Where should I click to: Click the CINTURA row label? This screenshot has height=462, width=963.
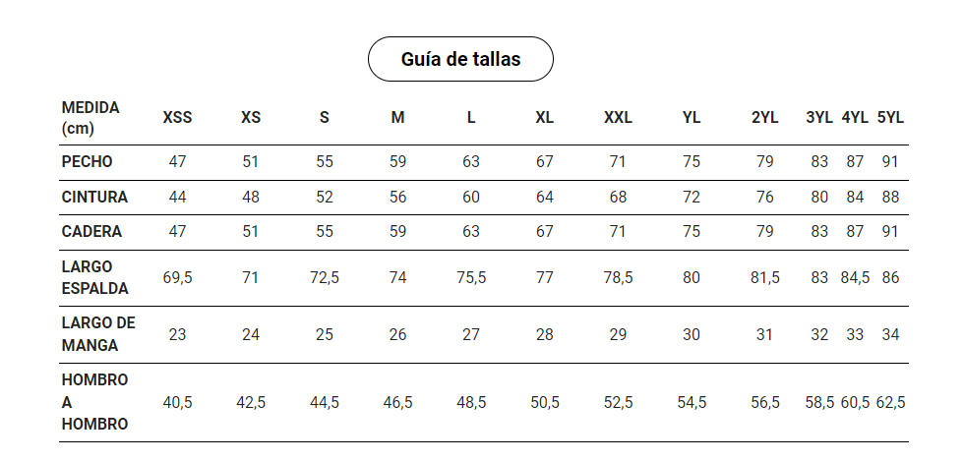tap(94, 197)
